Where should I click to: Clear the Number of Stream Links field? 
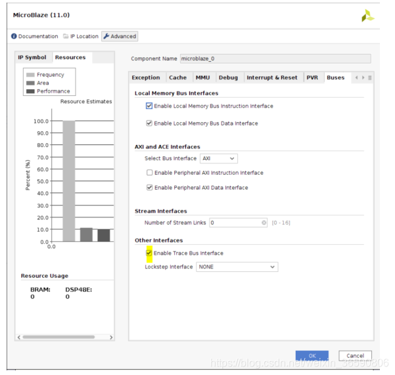[264, 223]
